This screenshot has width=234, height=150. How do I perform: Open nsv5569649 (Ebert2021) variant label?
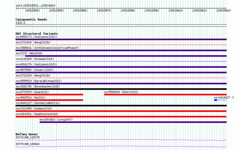coord(121,92)
